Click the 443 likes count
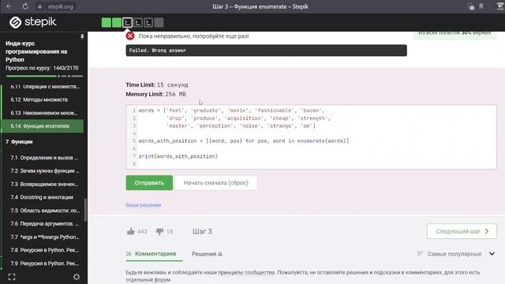 pyautogui.click(x=142, y=231)
